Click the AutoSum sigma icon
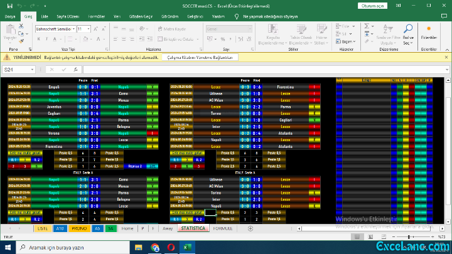 point(367,26)
